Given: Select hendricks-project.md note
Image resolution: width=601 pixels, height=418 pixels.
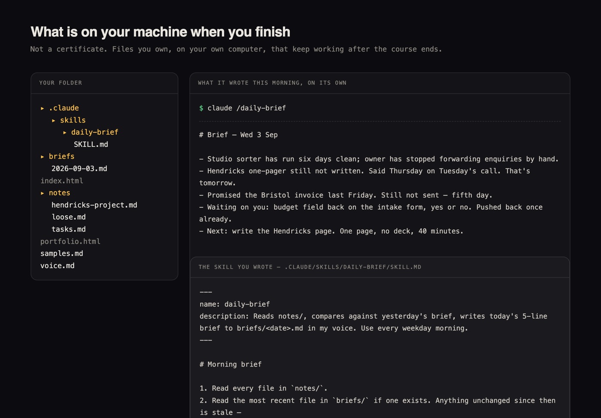Looking at the screenshot, I should click(94, 205).
